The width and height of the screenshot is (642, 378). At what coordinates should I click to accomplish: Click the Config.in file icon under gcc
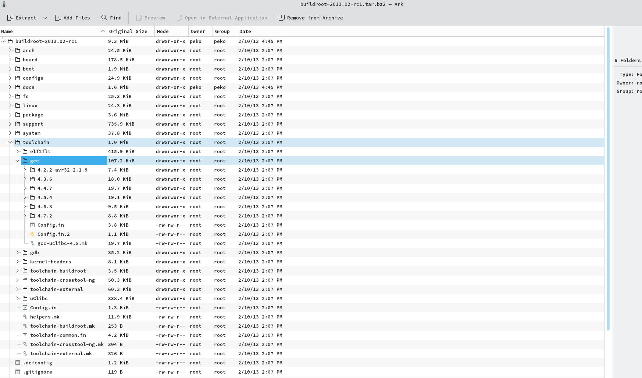(x=32, y=225)
